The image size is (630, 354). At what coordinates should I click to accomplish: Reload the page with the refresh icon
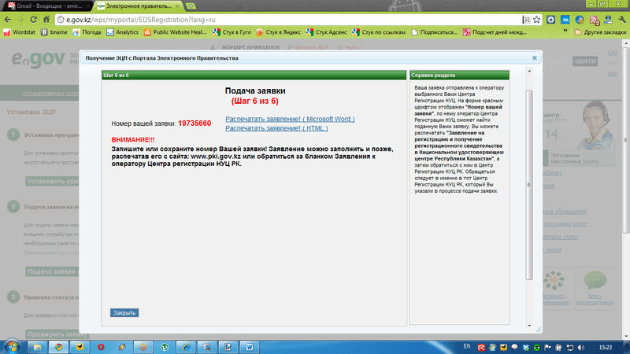tap(33, 19)
